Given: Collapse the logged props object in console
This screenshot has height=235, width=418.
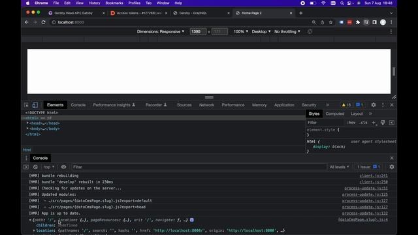Looking at the screenshot, I should coord(30,220).
